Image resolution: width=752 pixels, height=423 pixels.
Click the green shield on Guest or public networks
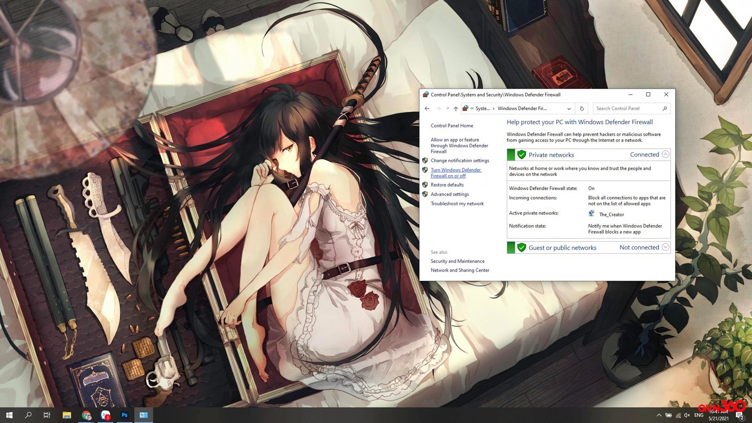[x=521, y=247]
